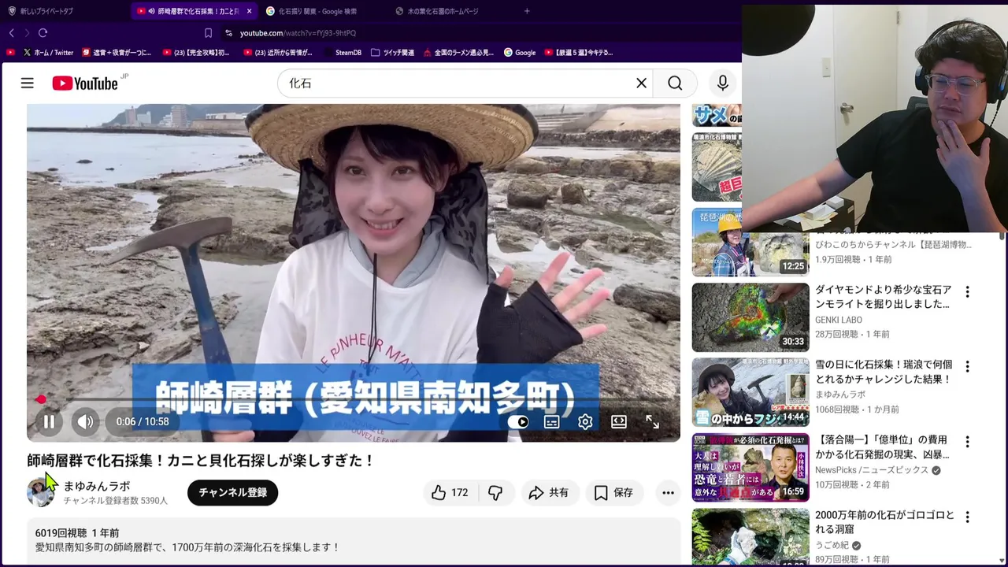Open NewsPicks /ニューズピックス channel name

tap(872, 470)
